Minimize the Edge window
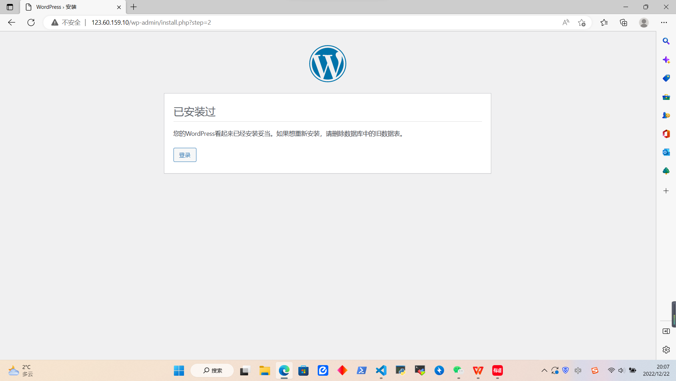The image size is (676, 381). (626, 7)
